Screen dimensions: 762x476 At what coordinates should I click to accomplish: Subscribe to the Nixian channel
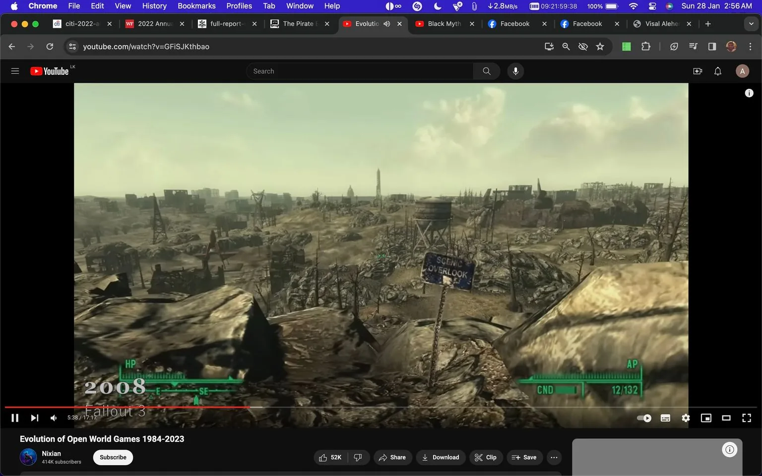(113, 457)
